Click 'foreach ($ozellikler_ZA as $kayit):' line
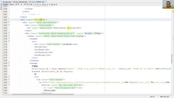This screenshot has height=98, width=174. pos(52,71)
